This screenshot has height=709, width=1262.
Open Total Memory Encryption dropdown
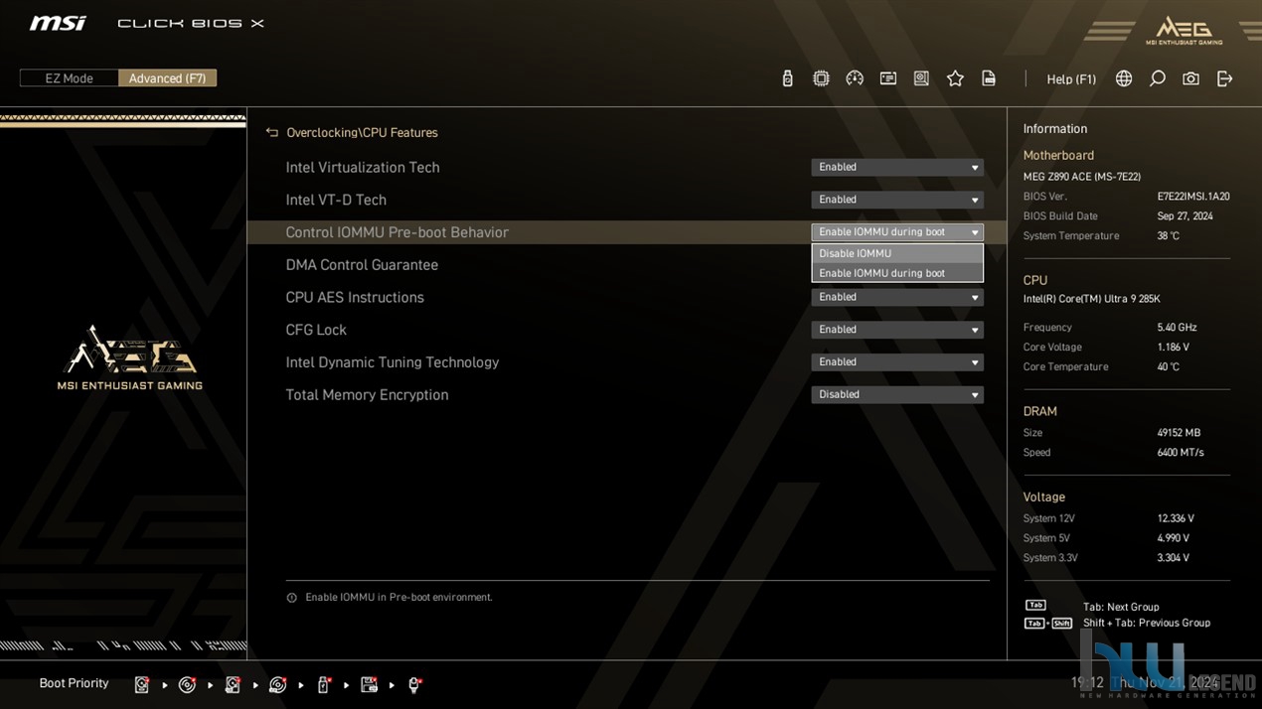(896, 394)
